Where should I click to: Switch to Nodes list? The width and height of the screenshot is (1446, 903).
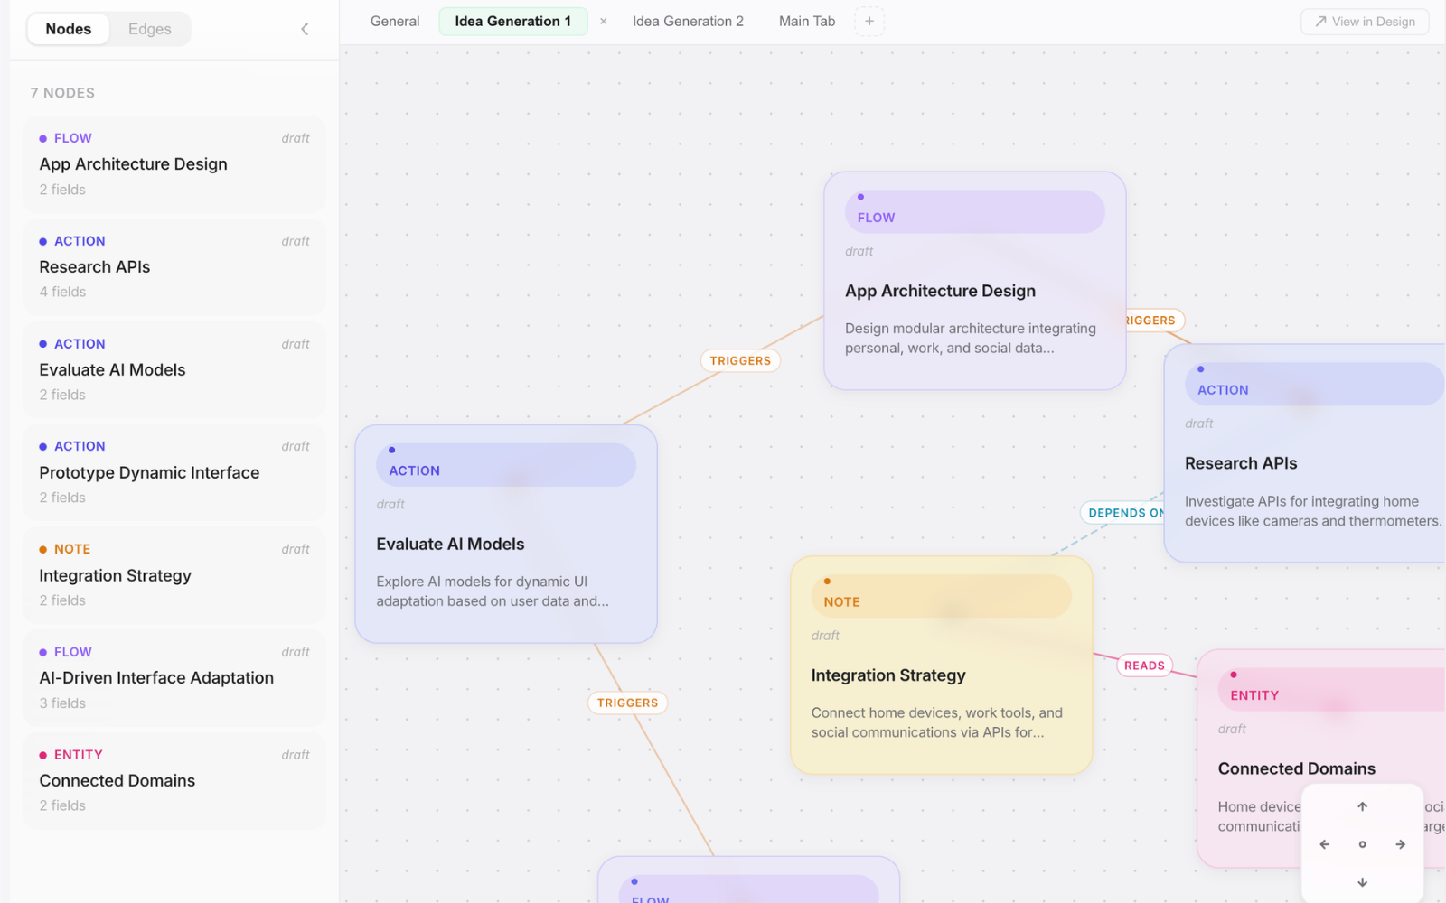coord(69,29)
